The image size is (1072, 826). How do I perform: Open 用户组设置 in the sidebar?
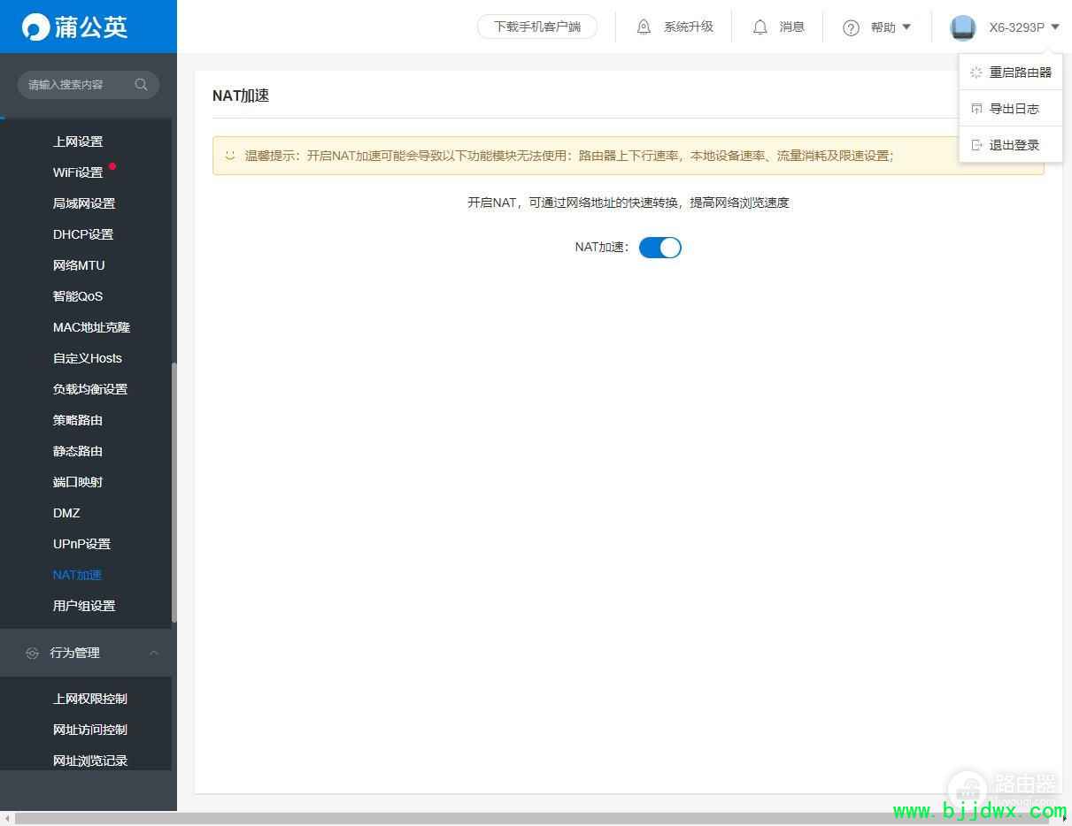[x=84, y=606]
